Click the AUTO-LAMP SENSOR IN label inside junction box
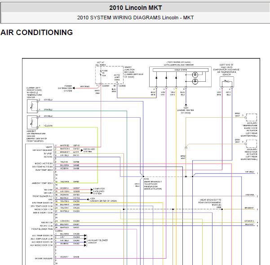 (x=117, y=78)
